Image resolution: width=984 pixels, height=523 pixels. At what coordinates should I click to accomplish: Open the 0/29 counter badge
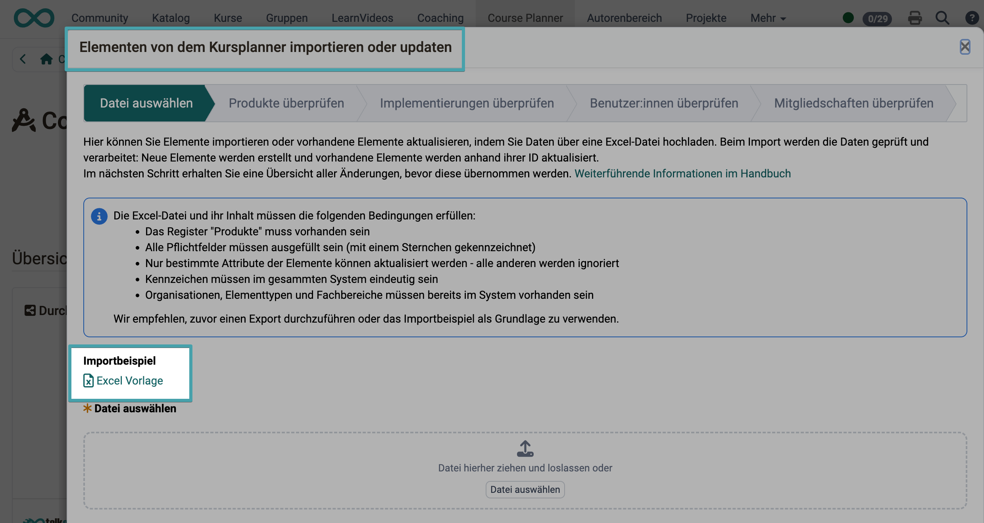pyautogui.click(x=877, y=19)
